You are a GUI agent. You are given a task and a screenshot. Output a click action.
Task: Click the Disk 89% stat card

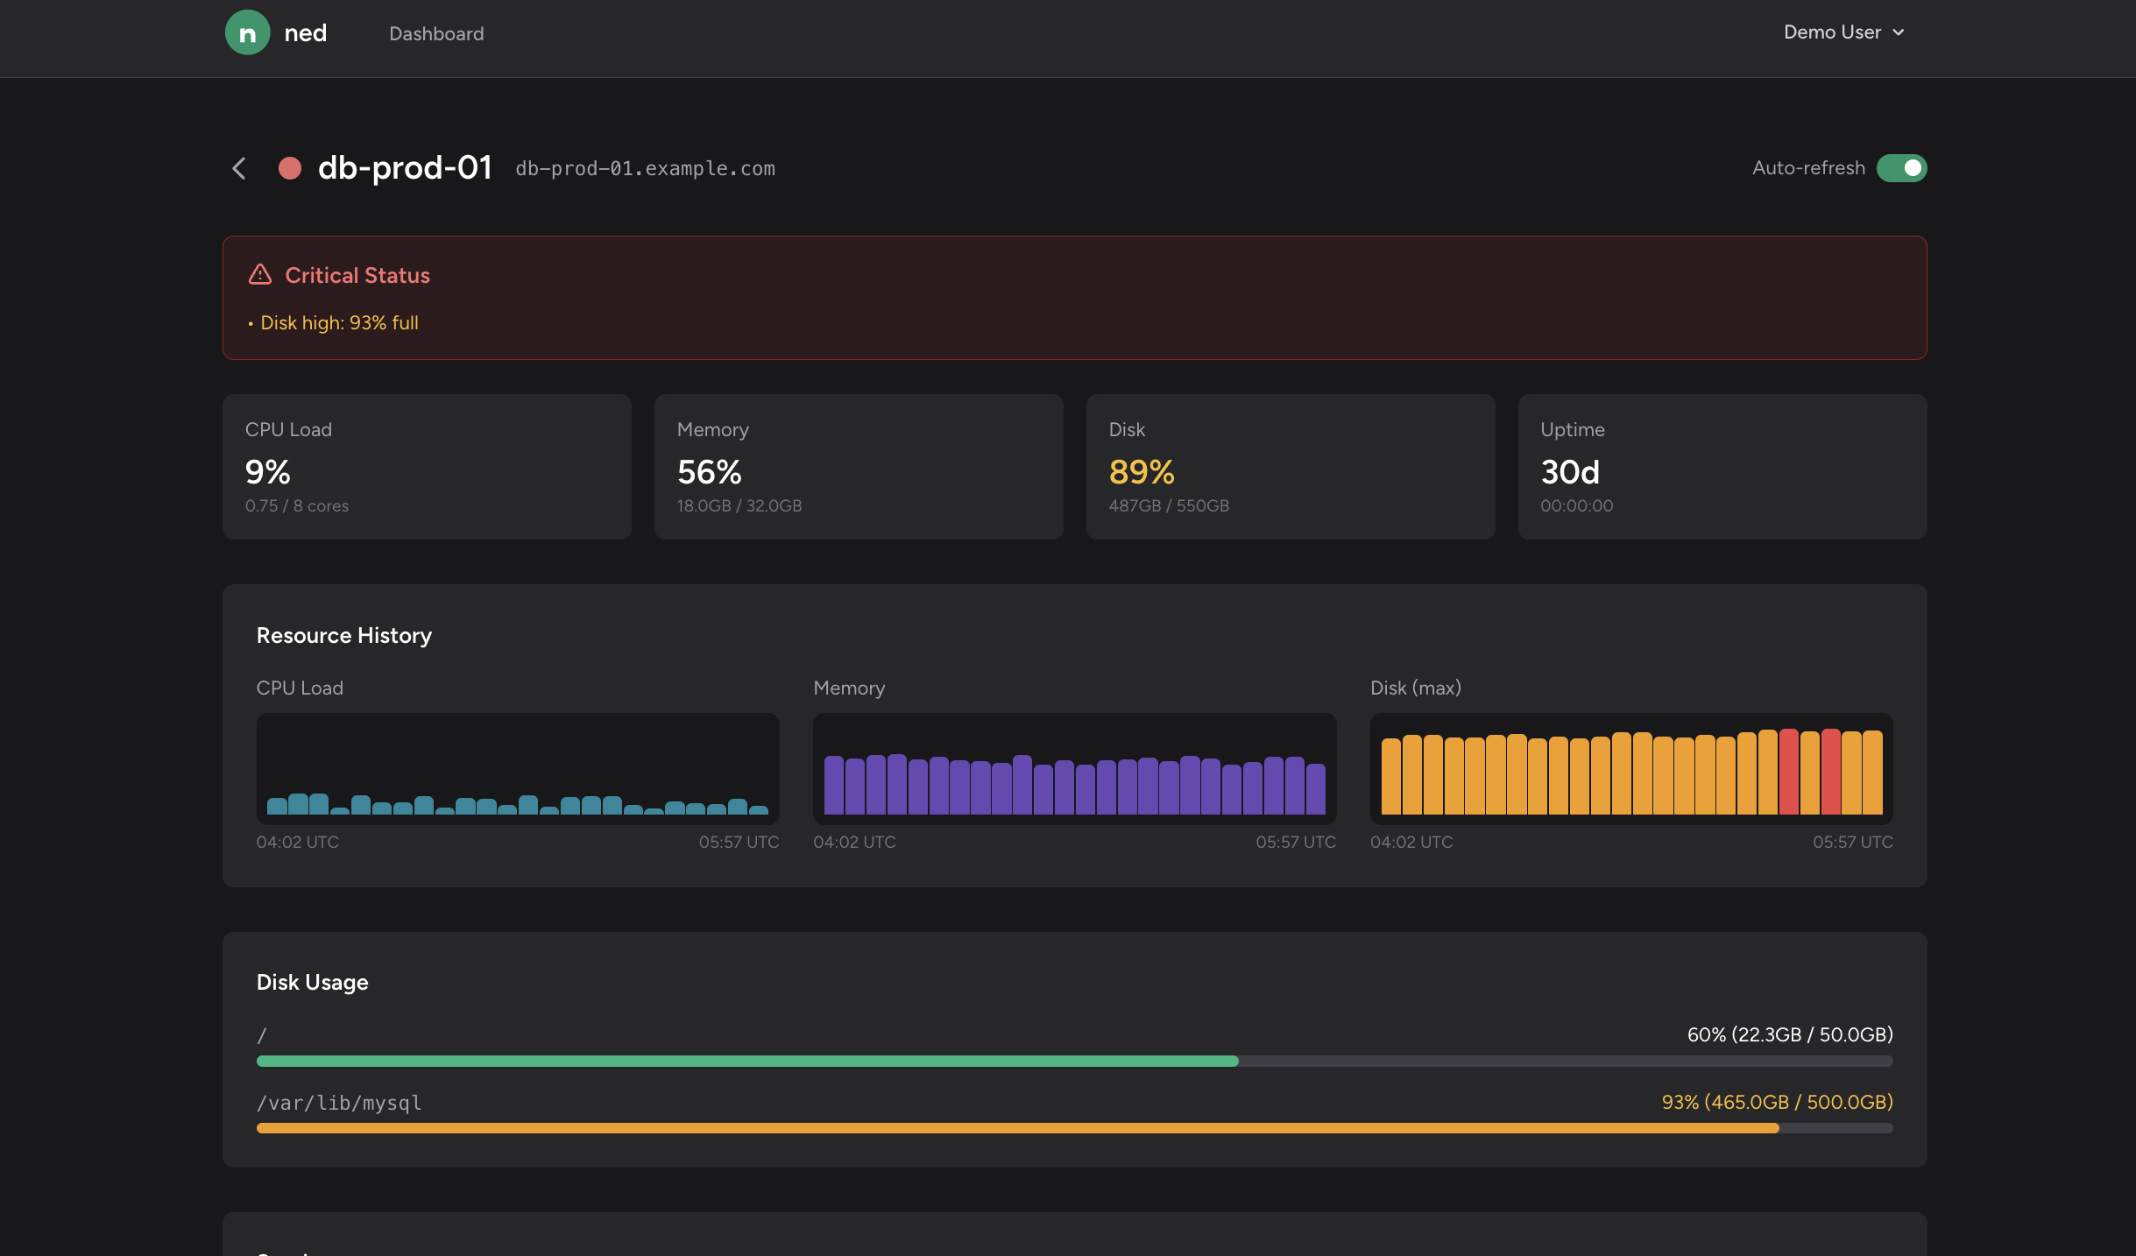coord(1290,466)
